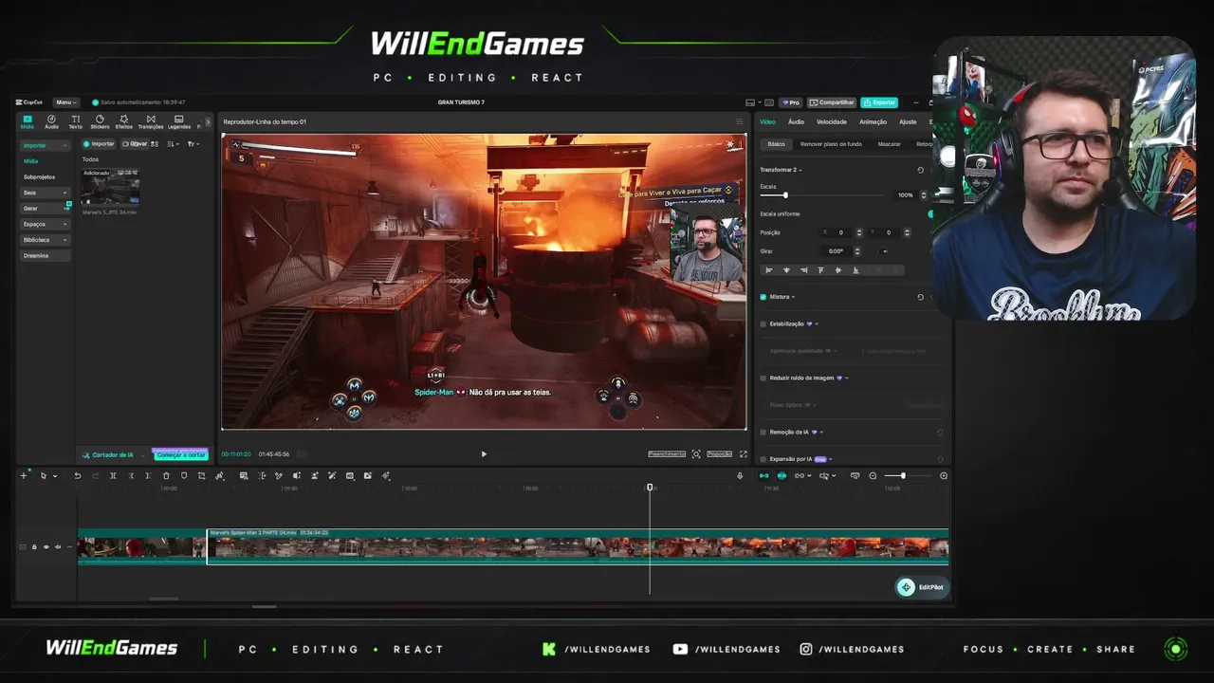Click the timeline playhead marker
Viewport: 1214px width, 683px height.
[x=650, y=488]
